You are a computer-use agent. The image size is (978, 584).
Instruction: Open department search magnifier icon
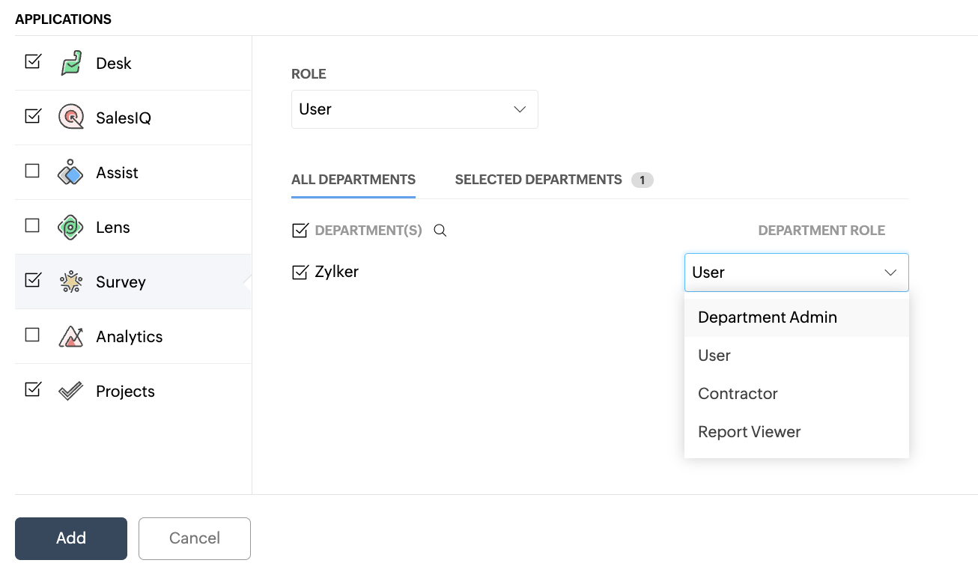440,231
